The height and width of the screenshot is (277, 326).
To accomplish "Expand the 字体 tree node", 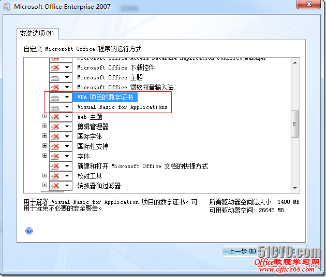I will click(45, 155).
